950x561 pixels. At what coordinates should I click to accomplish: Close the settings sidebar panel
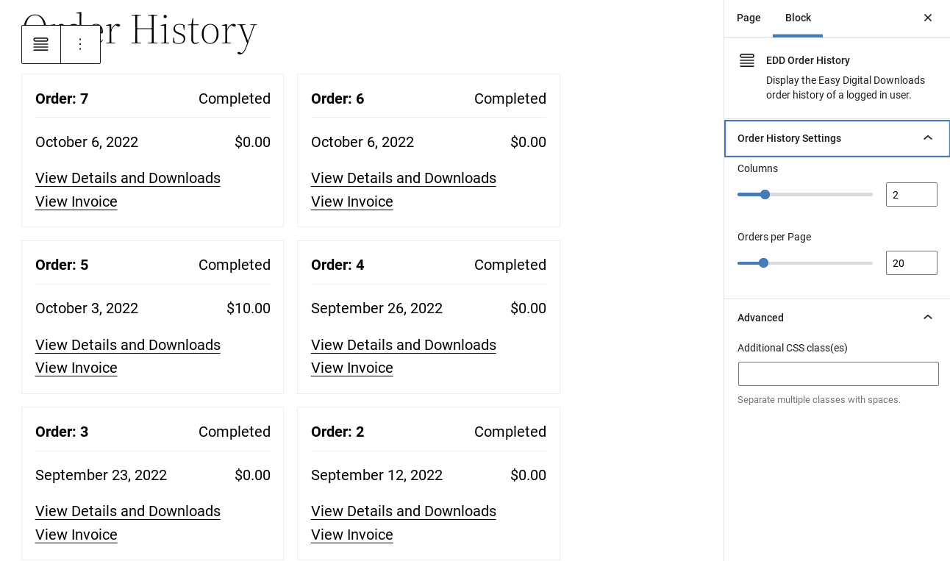[927, 18]
